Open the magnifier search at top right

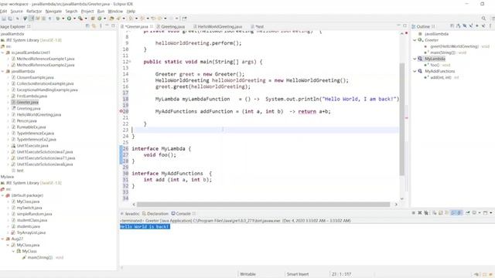[x=483, y=19]
